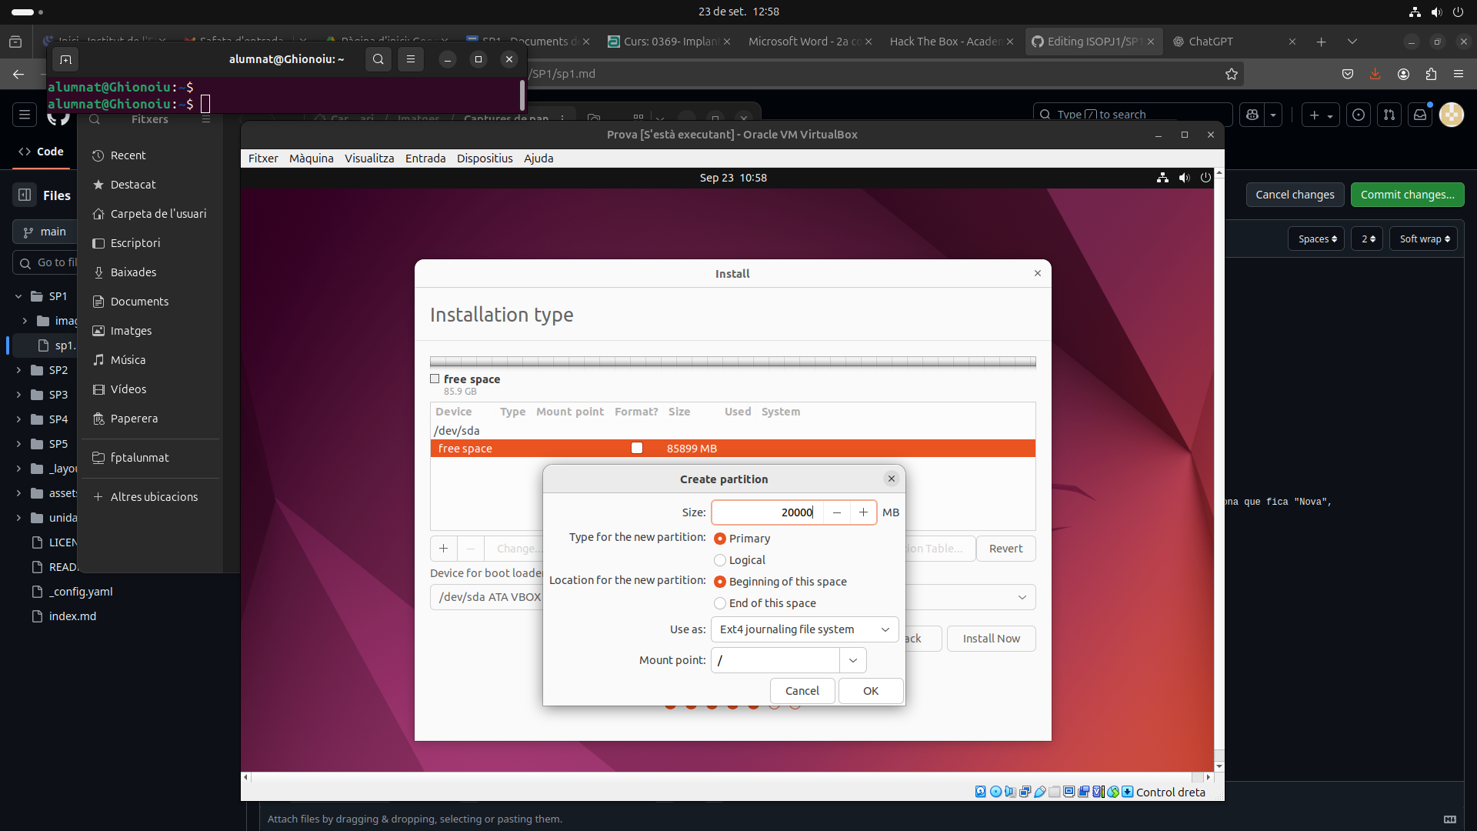The width and height of the screenshot is (1477, 831).
Task: Expand the SP2 folder in file tree
Action: [18, 370]
